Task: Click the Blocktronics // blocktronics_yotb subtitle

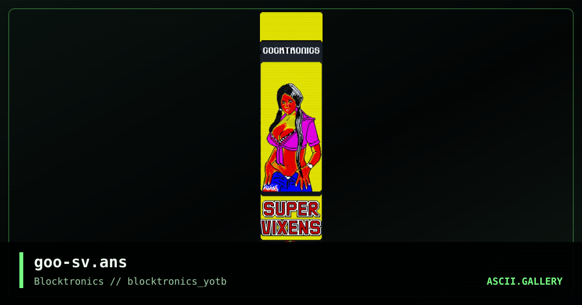Action: coord(130,281)
